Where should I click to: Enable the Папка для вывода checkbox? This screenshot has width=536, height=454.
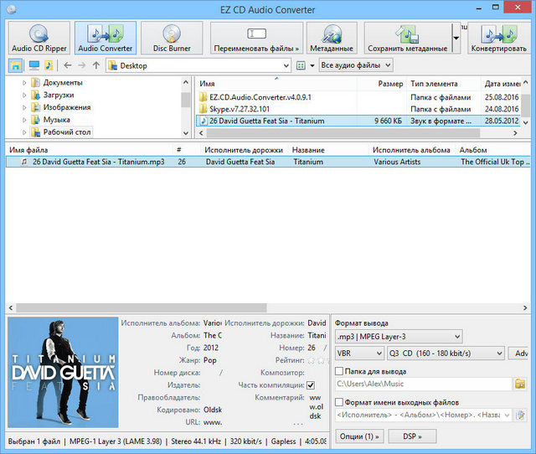coord(339,371)
